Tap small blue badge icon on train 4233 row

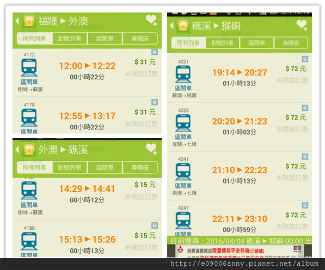point(305,108)
